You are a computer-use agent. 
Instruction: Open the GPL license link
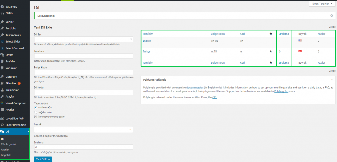[x=214, y=97]
